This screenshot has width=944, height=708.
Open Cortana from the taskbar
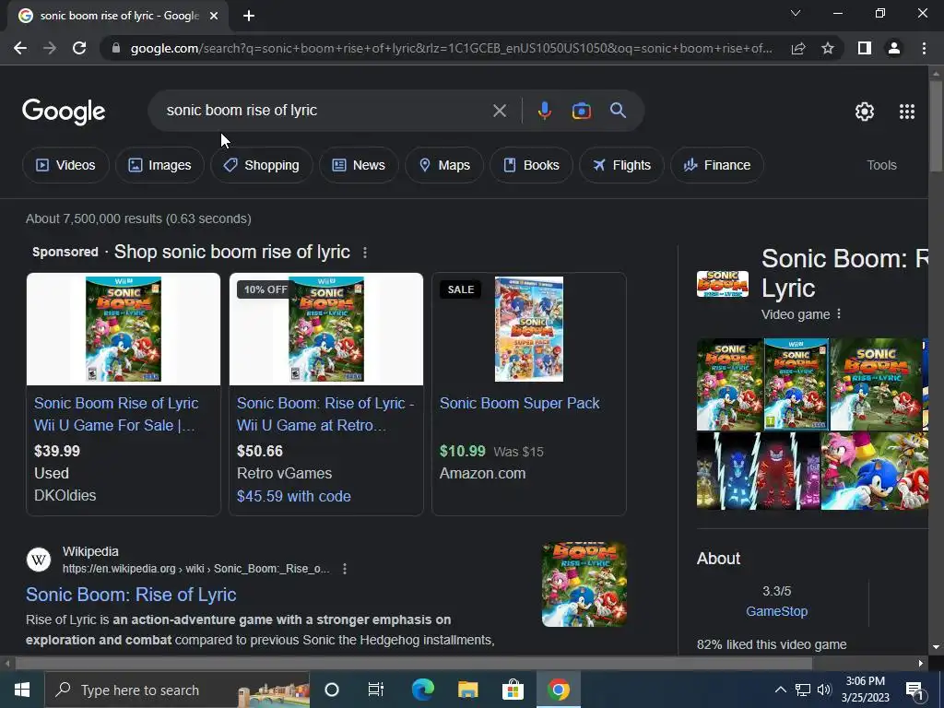[x=332, y=690]
